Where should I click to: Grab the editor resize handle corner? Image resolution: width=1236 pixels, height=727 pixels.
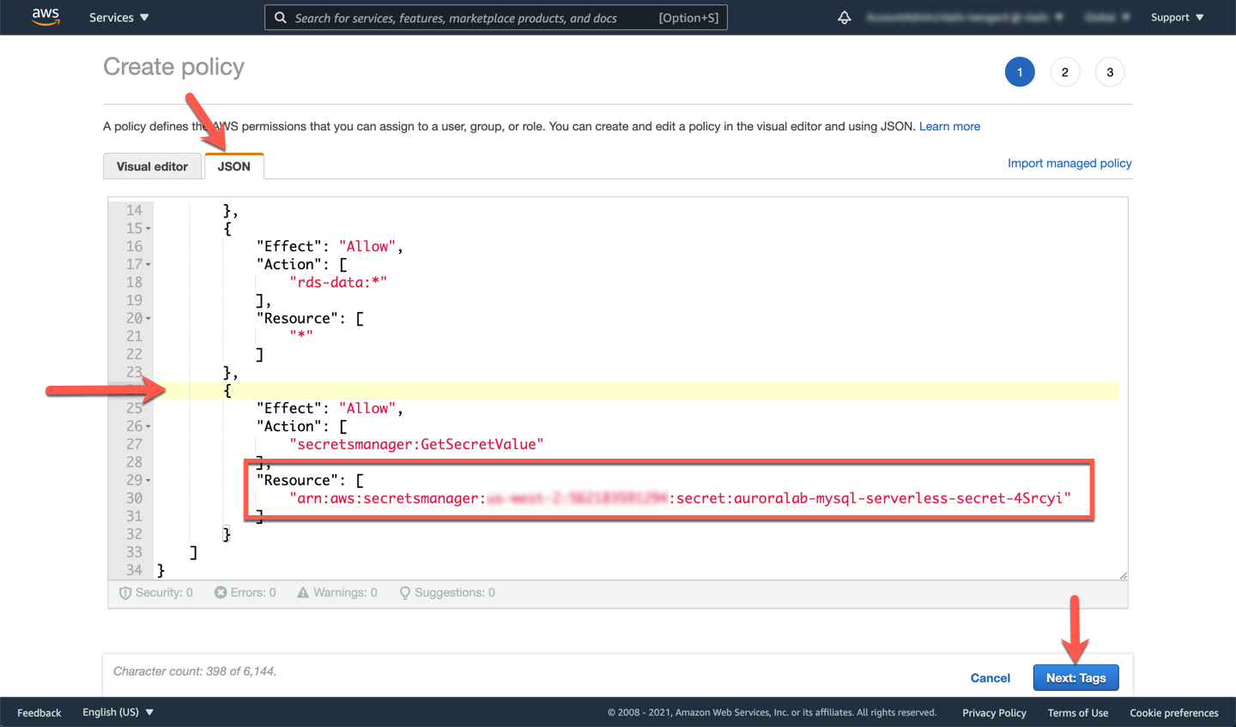(x=1123, y=575)
